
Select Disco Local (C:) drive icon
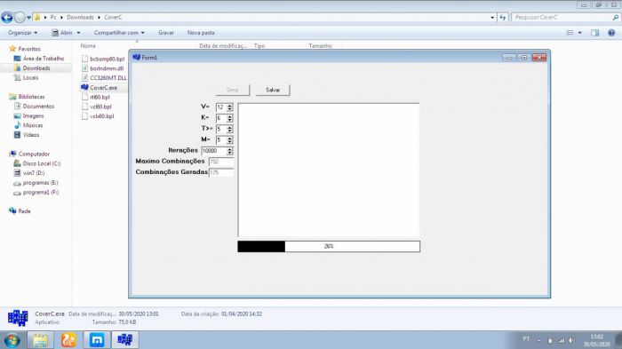tap(17, 163)
